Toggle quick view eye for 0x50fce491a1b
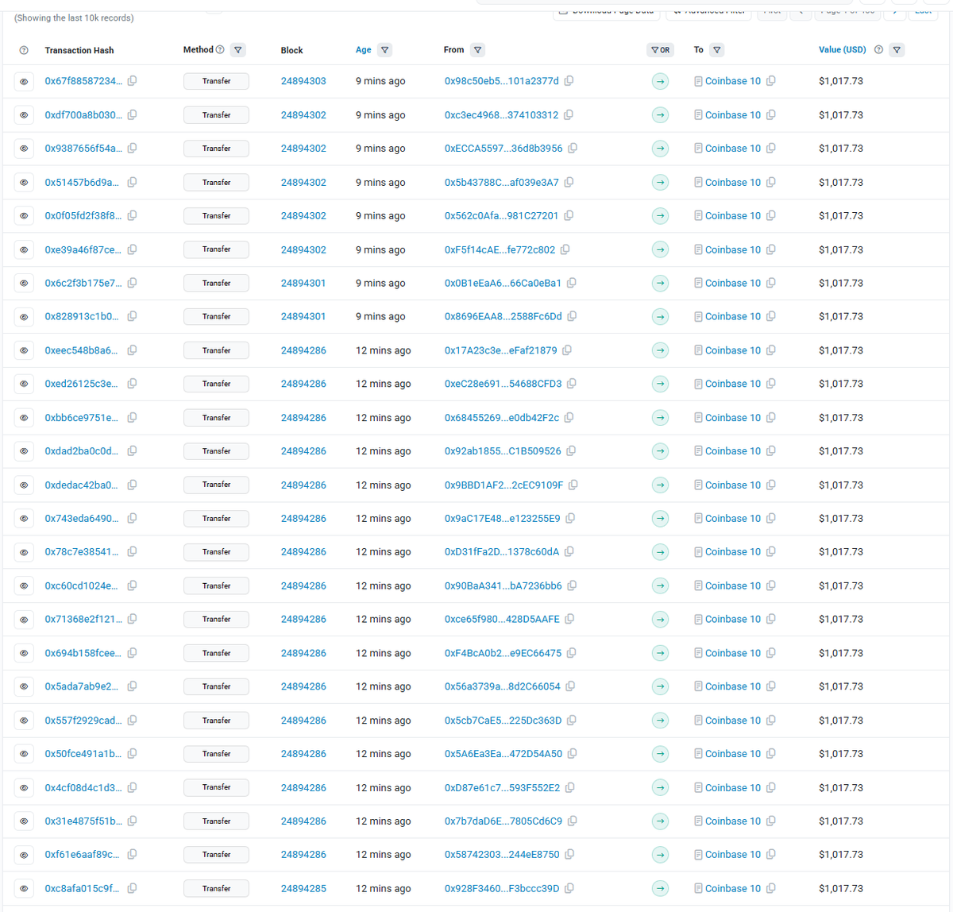The height and width of the screenshot is (912, 953). point(24,754)
